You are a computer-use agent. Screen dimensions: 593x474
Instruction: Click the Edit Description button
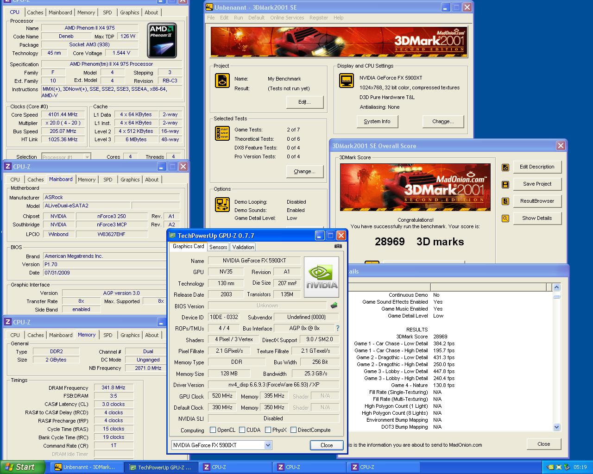537,167
